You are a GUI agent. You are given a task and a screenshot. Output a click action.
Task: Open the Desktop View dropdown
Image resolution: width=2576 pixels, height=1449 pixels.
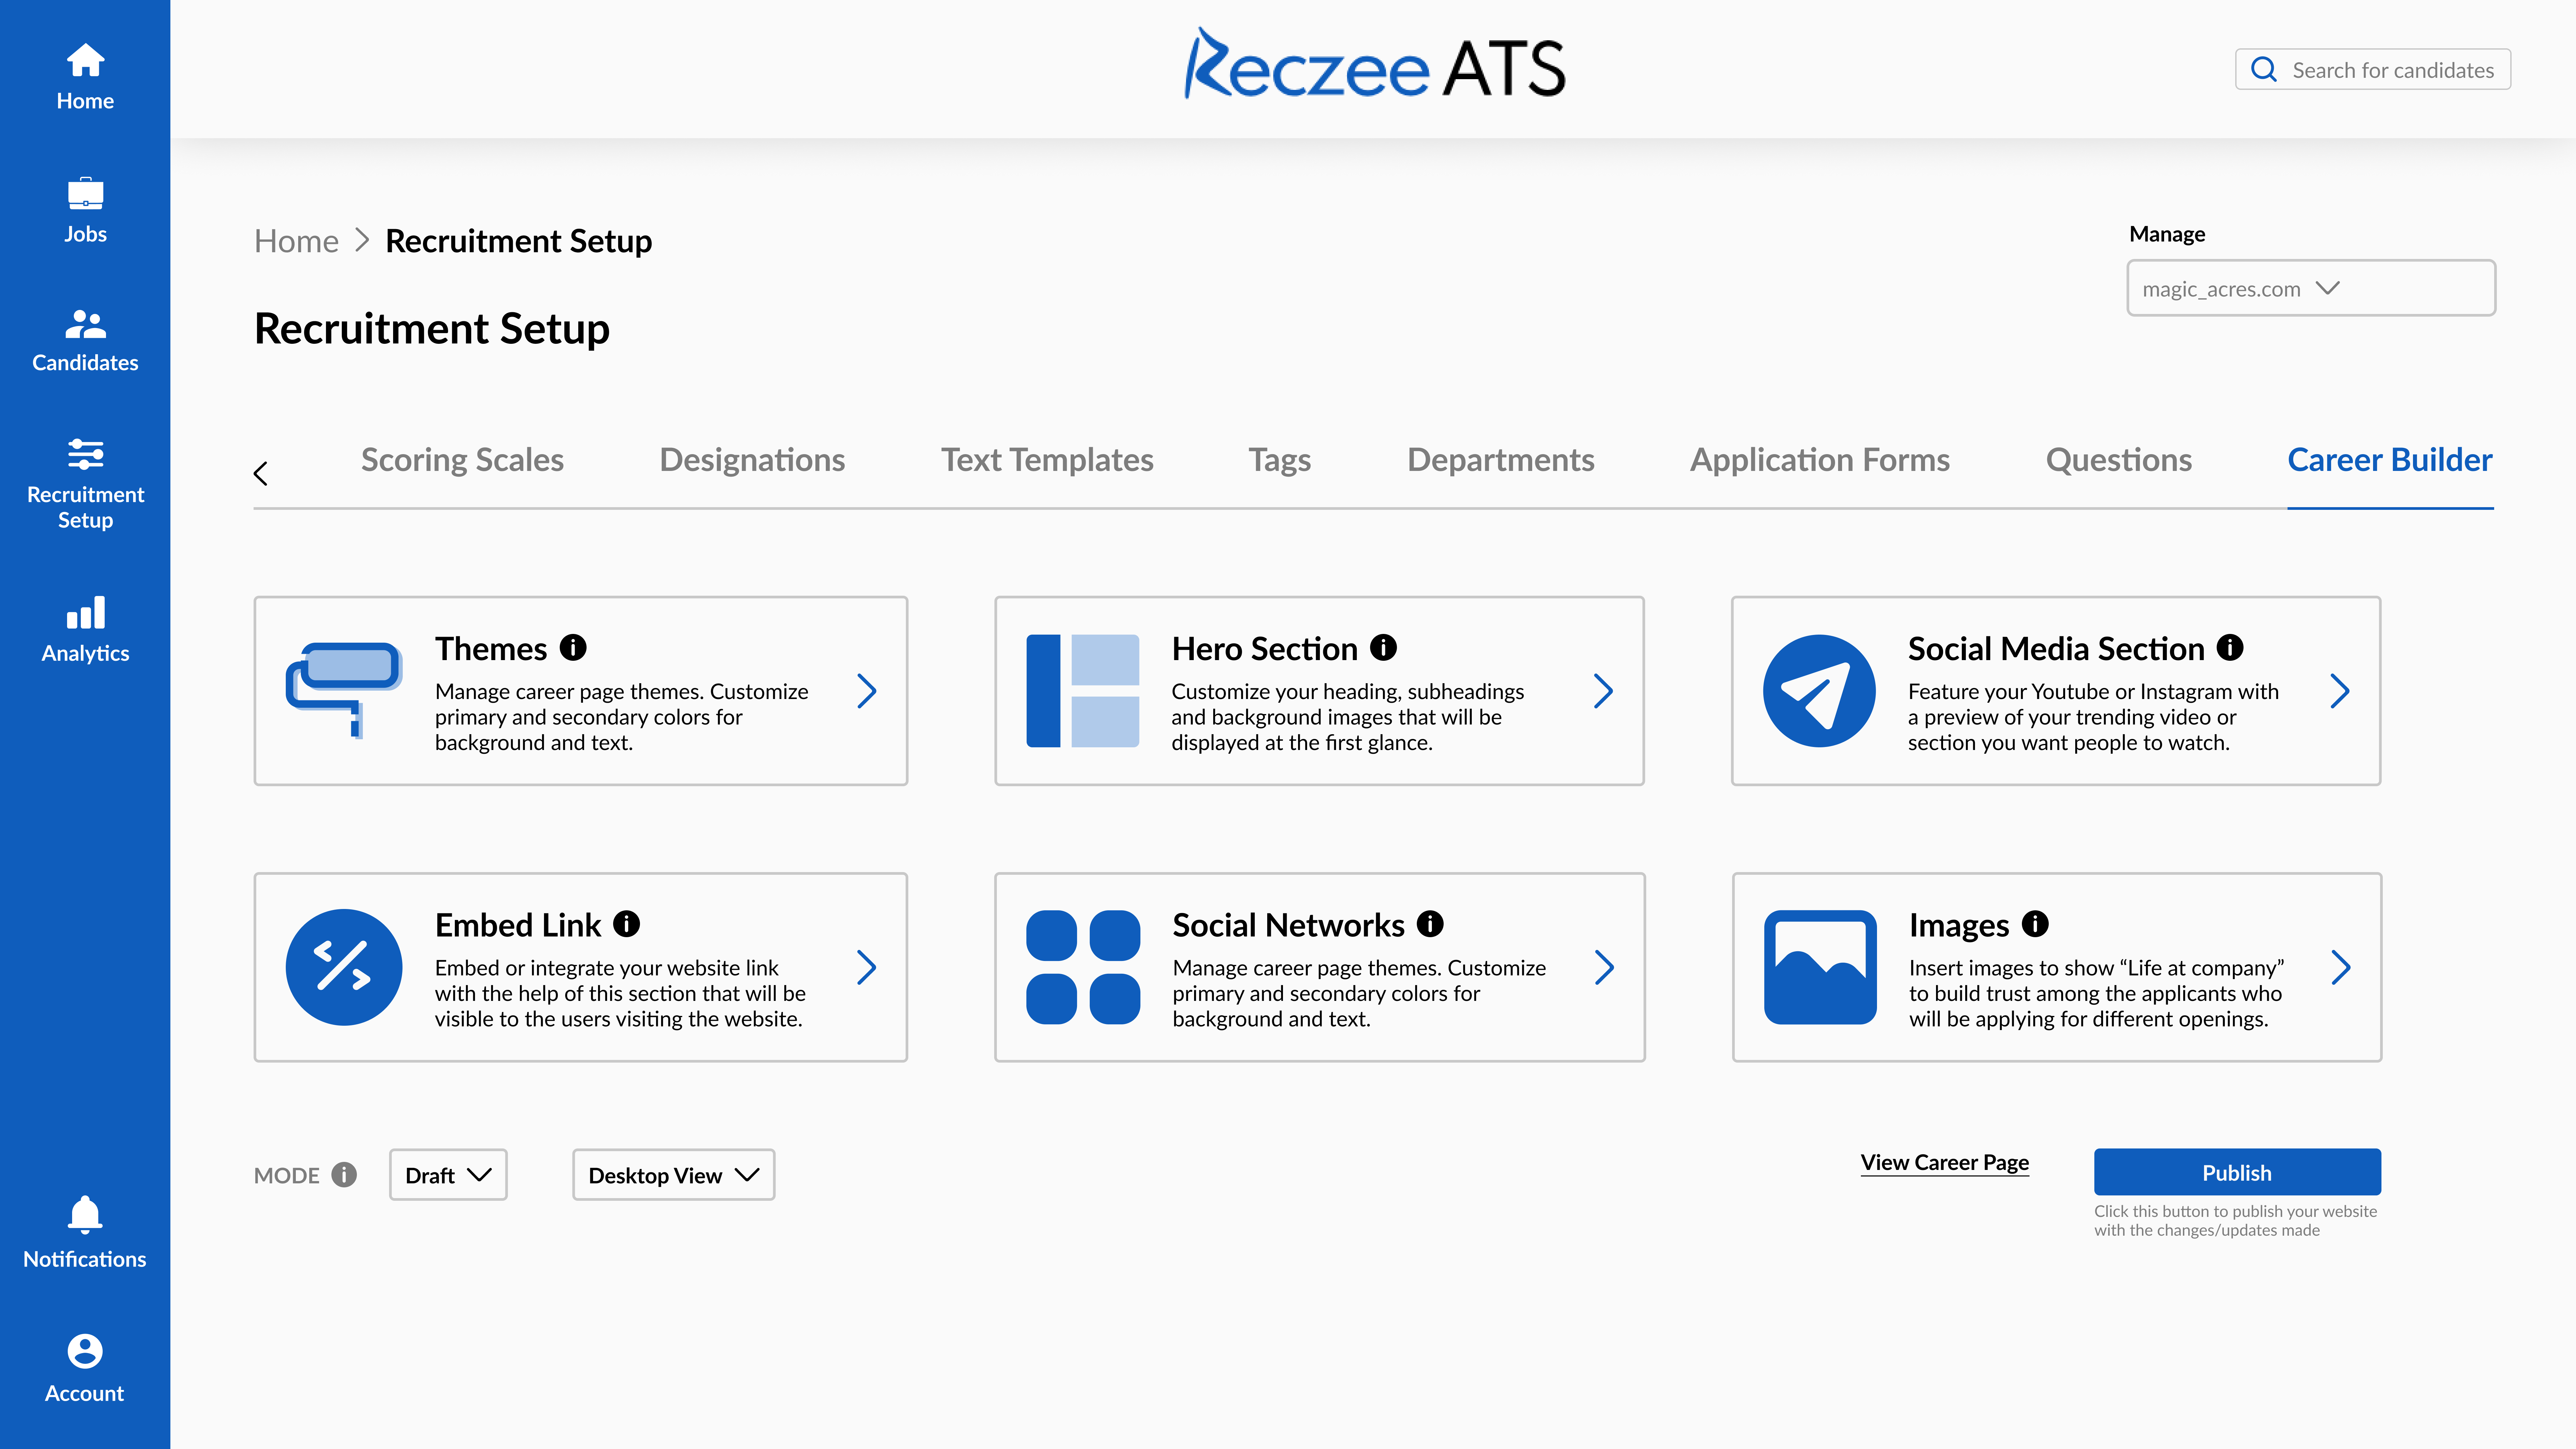coord(673,1175)
